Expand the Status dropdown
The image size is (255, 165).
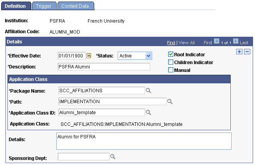coord(148,56)
